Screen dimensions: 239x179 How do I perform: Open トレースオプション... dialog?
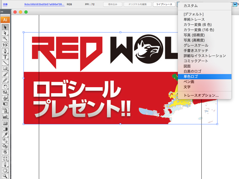click(205, 95)
